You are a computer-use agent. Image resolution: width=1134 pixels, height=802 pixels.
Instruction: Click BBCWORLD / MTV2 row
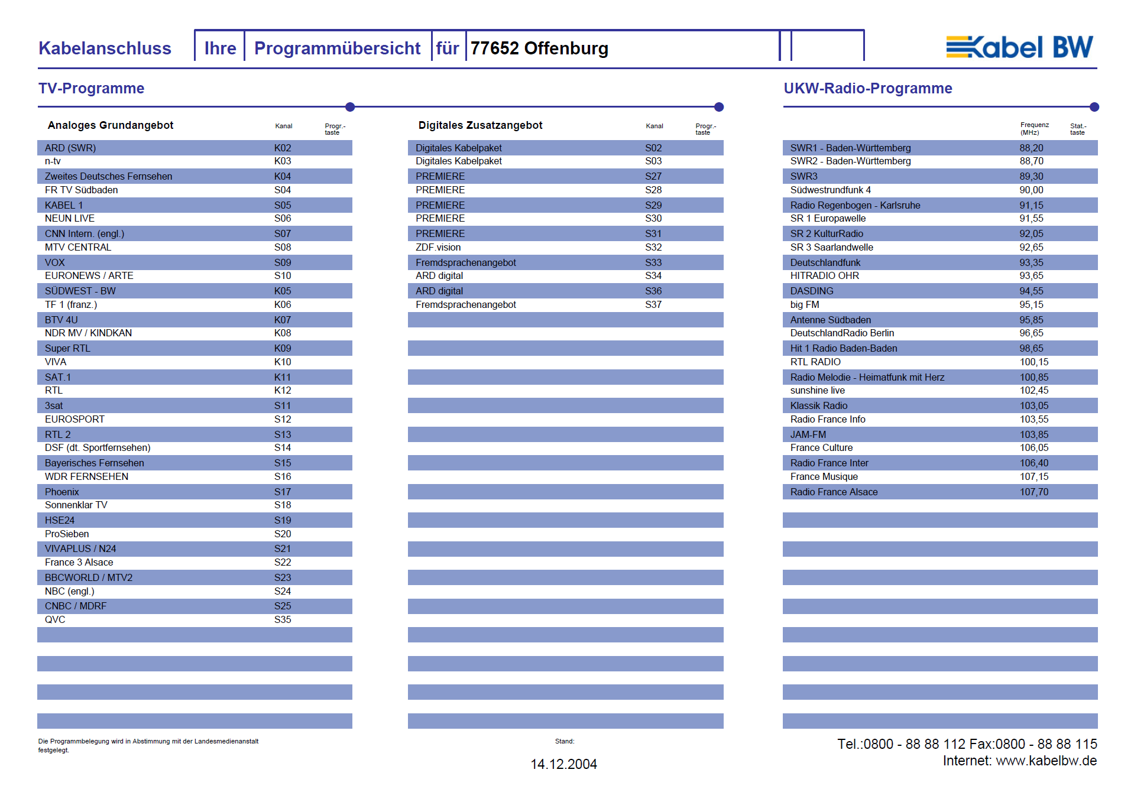point(195,577)
